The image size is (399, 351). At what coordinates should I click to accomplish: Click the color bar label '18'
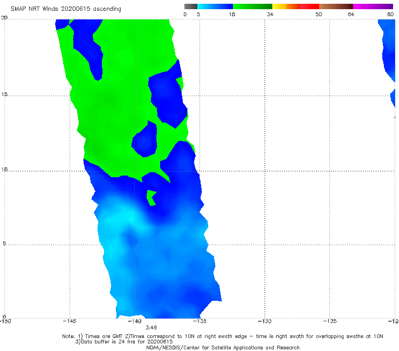[x=232, y=14]
